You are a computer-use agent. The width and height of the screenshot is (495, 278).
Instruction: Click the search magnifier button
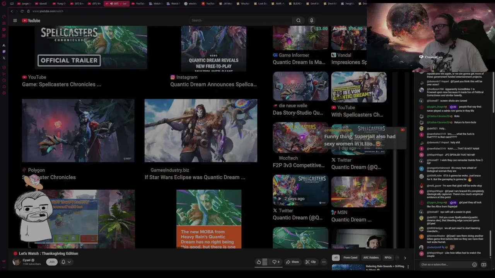(299, 20)
